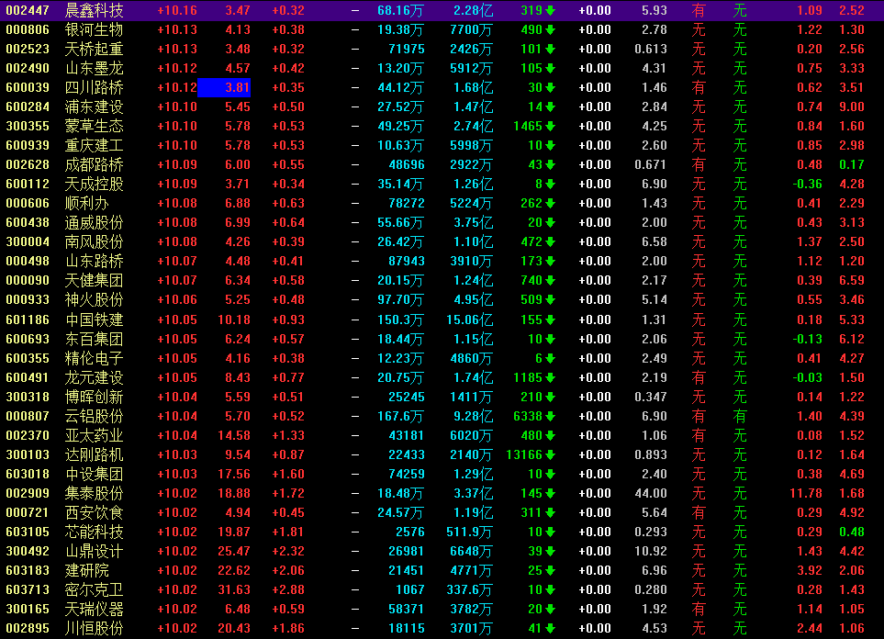Click the +10.16 percent change value
The image size is (884, 639).
[x=177, y=10]
